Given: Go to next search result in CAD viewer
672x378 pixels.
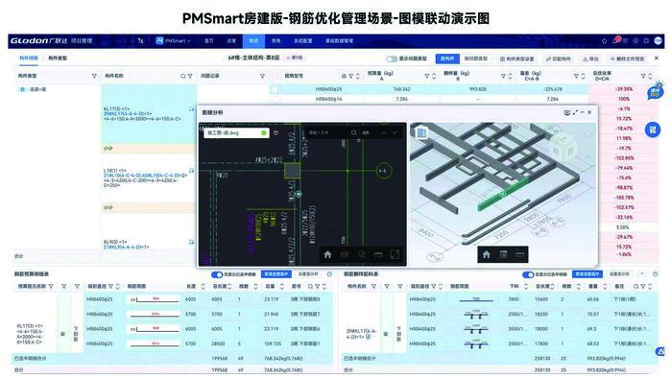Looking at the screenshot, I should pos(395,132).
